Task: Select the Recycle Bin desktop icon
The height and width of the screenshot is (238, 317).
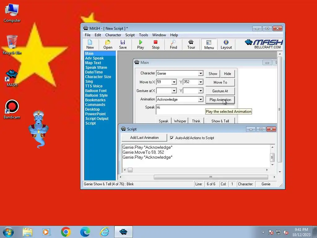Action: (12, 45)
